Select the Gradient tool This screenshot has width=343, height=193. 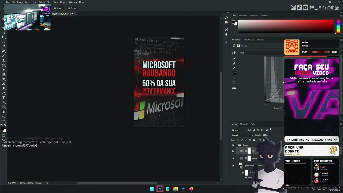3,75
